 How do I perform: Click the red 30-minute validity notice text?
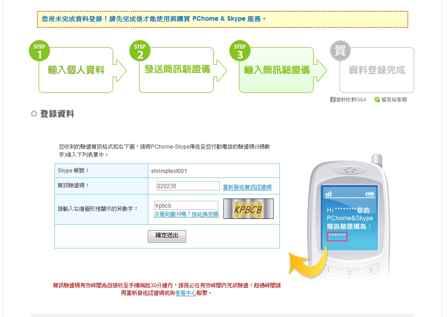(167, 289)
